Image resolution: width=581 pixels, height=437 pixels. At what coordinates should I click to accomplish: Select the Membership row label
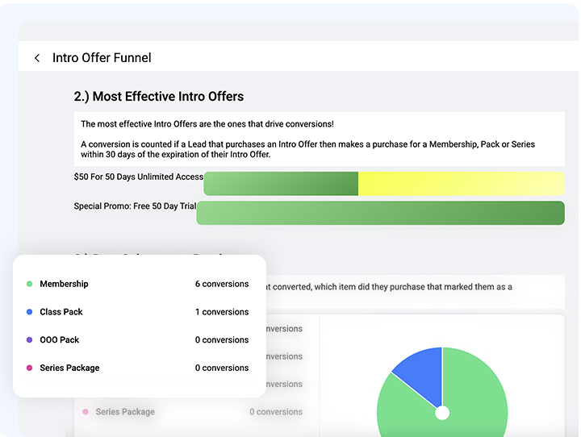(x=64, y=284)
